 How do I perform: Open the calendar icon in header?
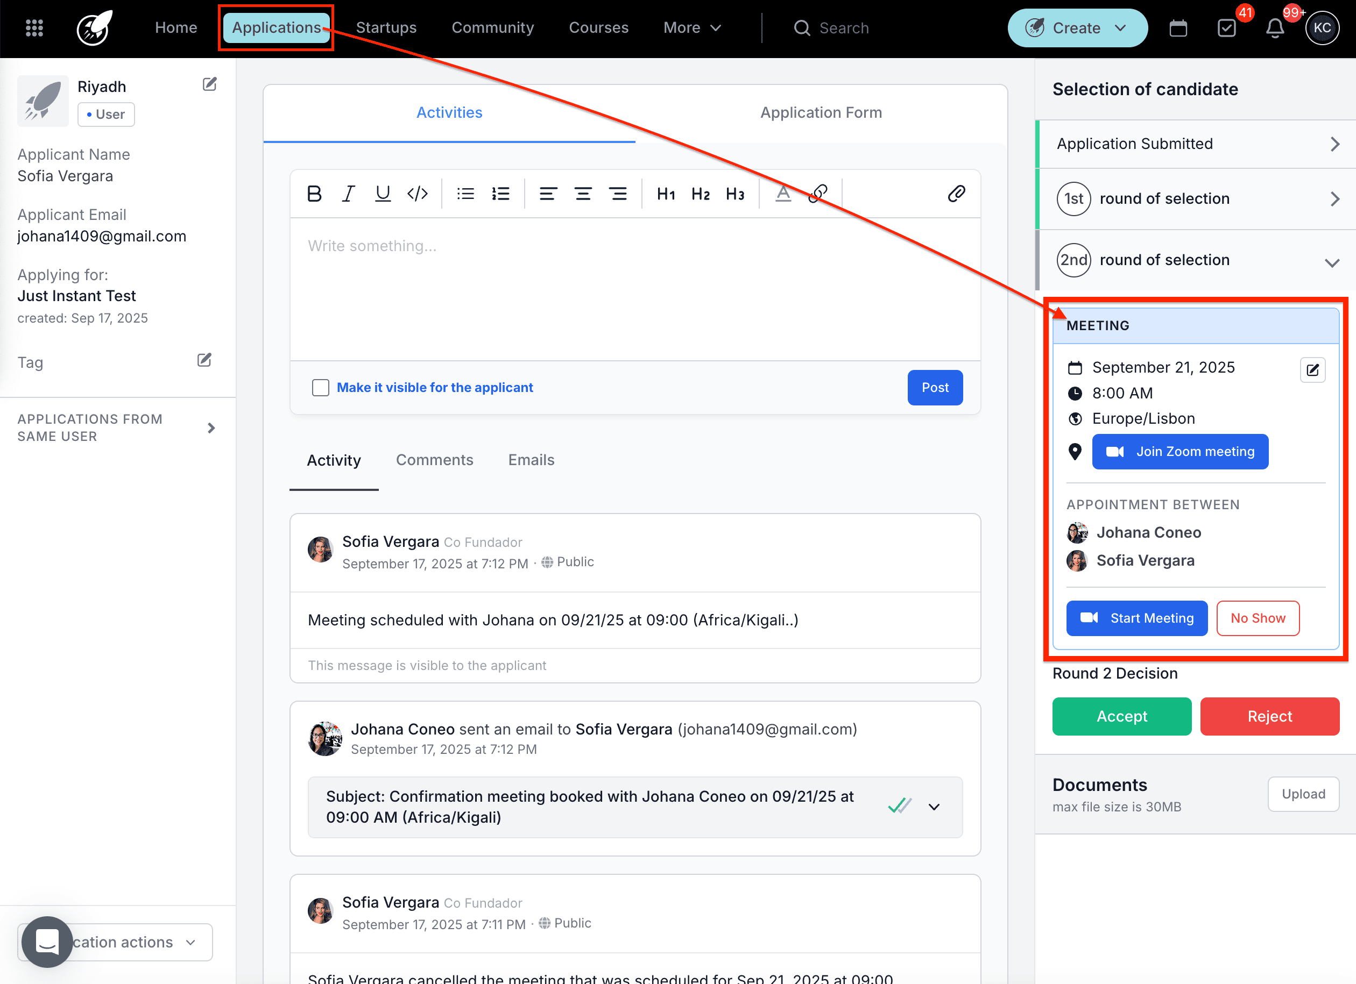click(x=1178, y=28)
